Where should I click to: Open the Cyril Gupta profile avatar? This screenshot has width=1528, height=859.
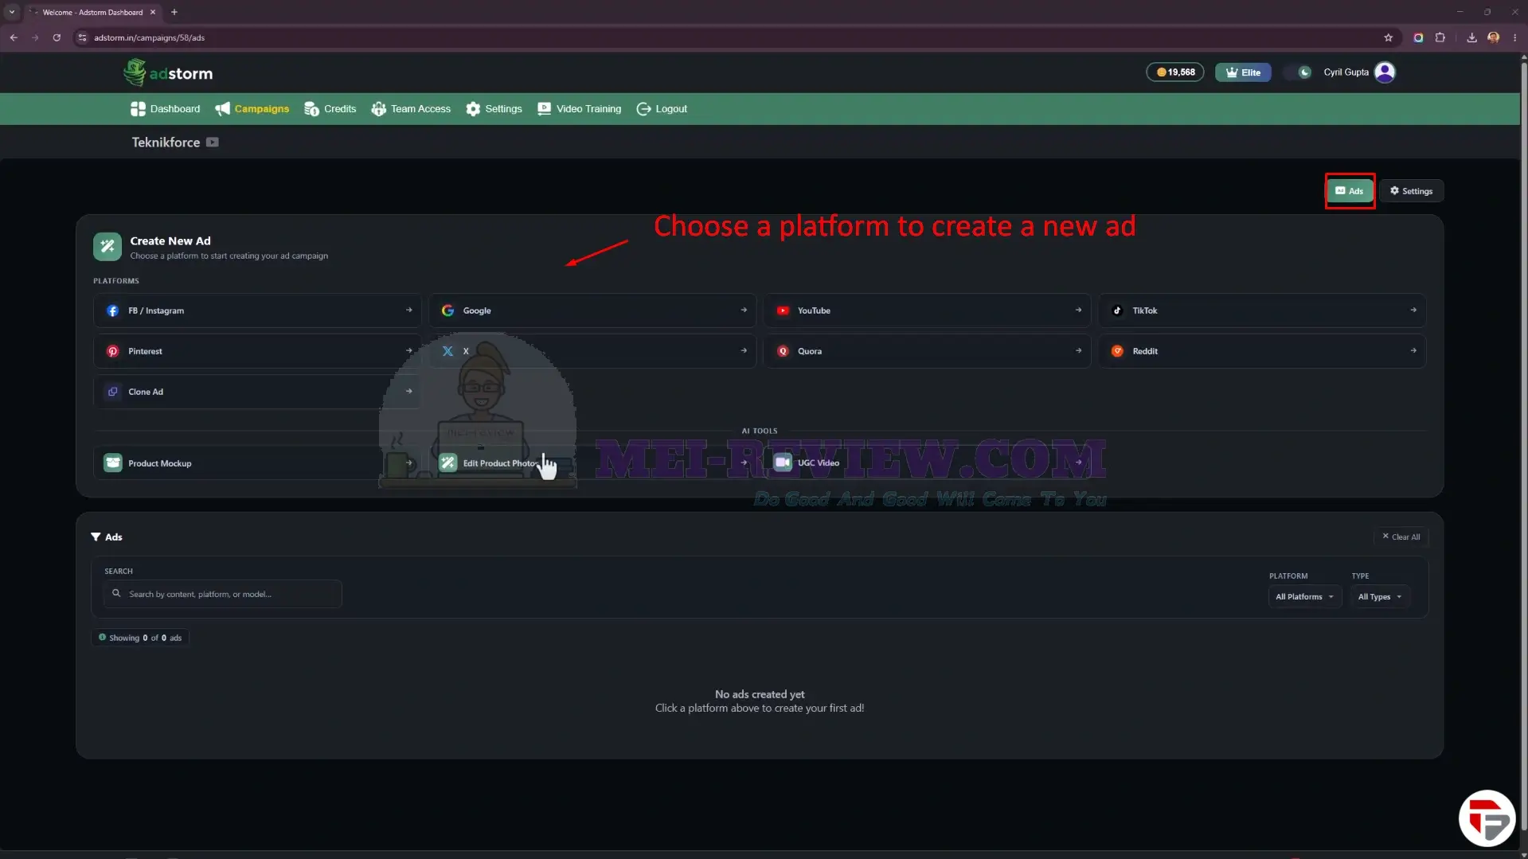1385,72
